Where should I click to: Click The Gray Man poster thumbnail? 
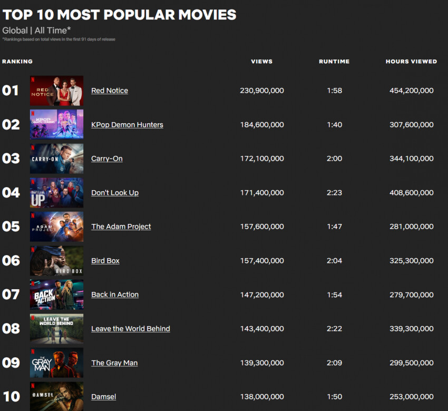(x=56, y=363)
